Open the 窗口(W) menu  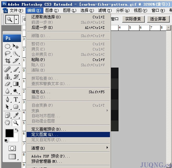[x=158, y=10]
